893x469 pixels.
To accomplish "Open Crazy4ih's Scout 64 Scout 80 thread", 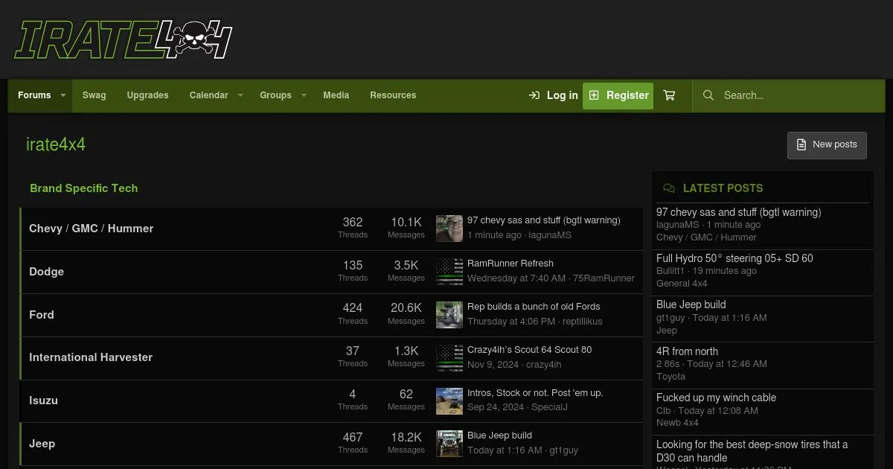I will (529, 350).
